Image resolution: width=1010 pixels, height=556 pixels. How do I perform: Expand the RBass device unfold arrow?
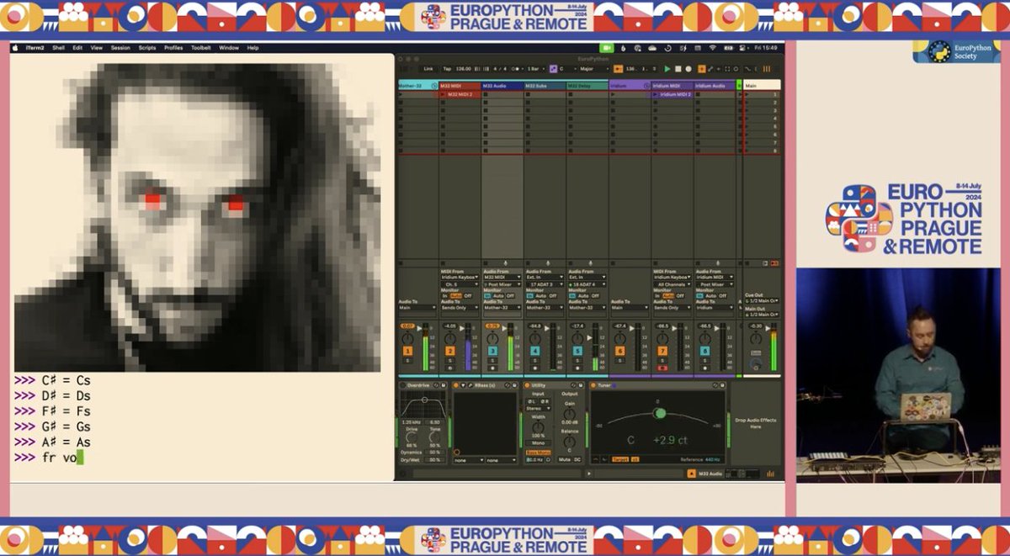click(x=463, y=385)
